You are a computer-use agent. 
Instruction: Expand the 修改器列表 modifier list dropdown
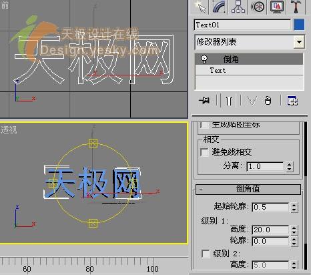pyautogui.click(x=299, y=42)
